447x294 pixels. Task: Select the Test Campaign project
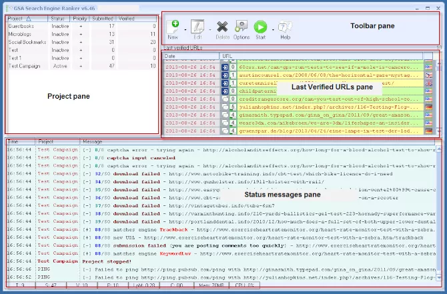pos(81,66)
